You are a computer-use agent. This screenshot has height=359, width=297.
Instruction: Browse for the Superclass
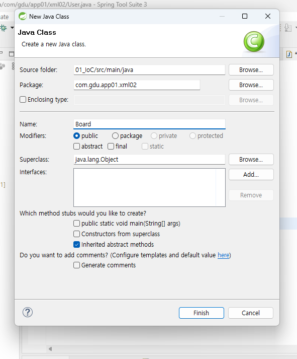pos(251,159)
